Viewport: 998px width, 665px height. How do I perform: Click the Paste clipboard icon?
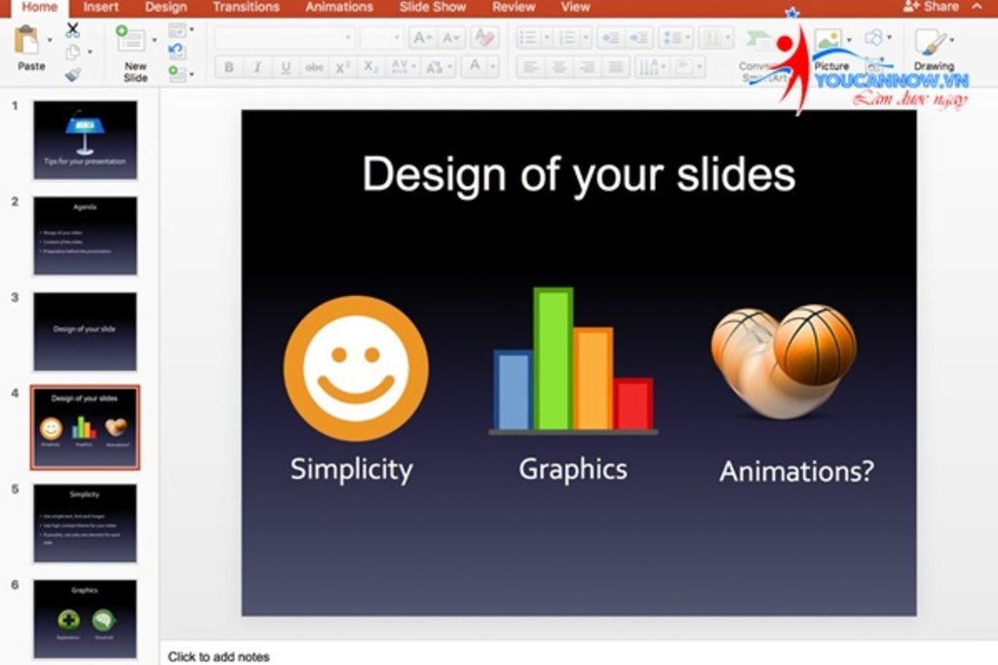[x=26, y=41]
